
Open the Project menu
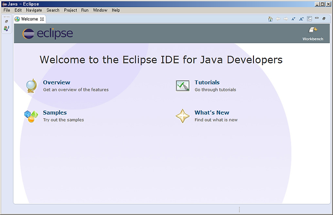click(x=70, y=10)
